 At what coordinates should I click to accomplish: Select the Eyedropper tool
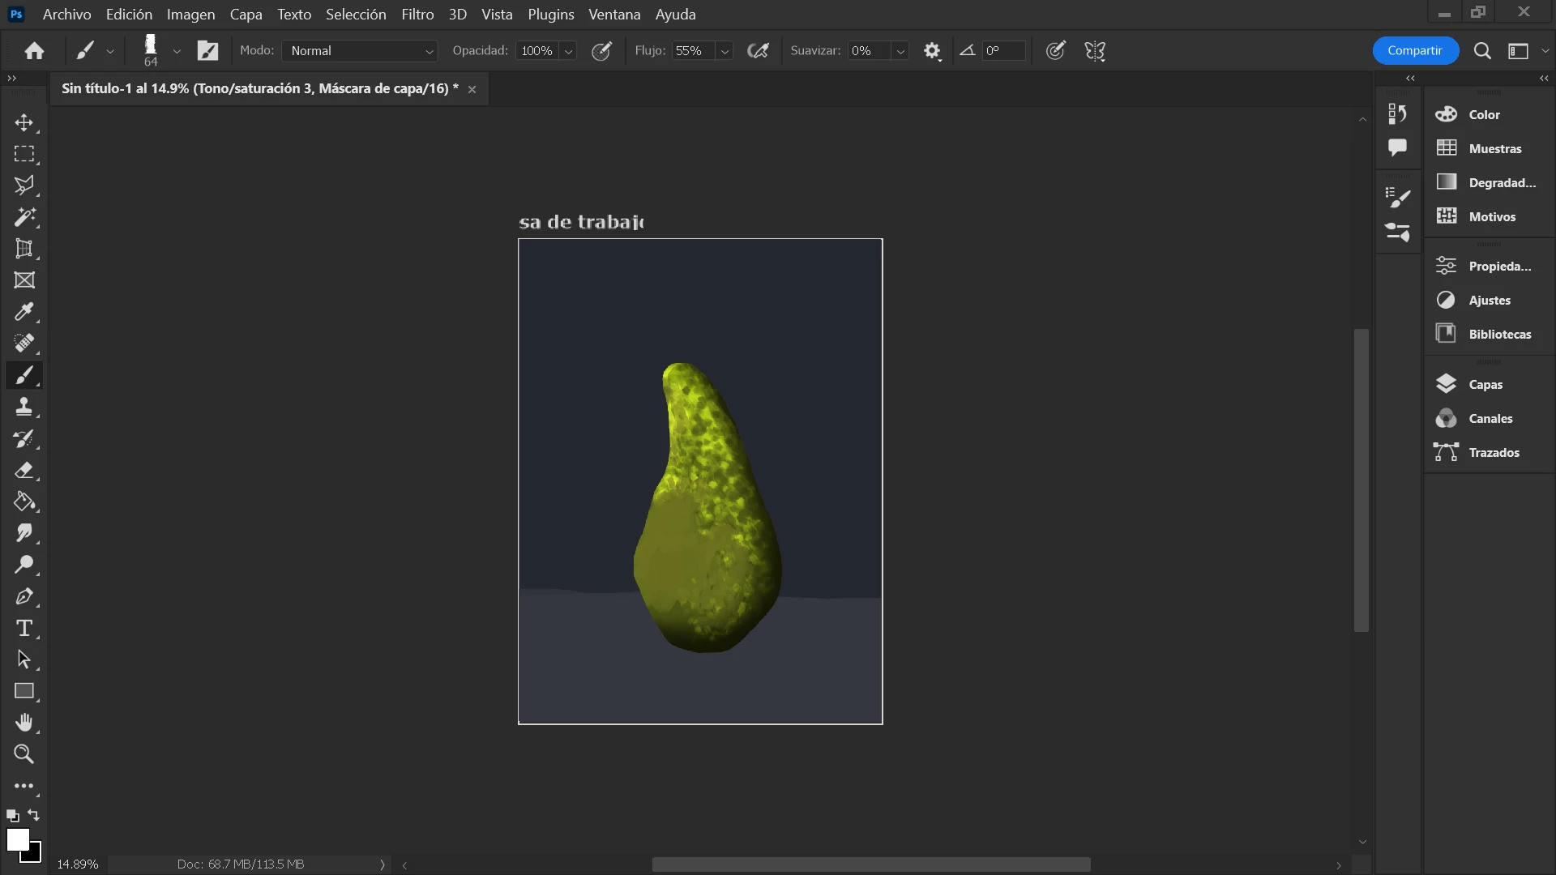pos(24,312)
